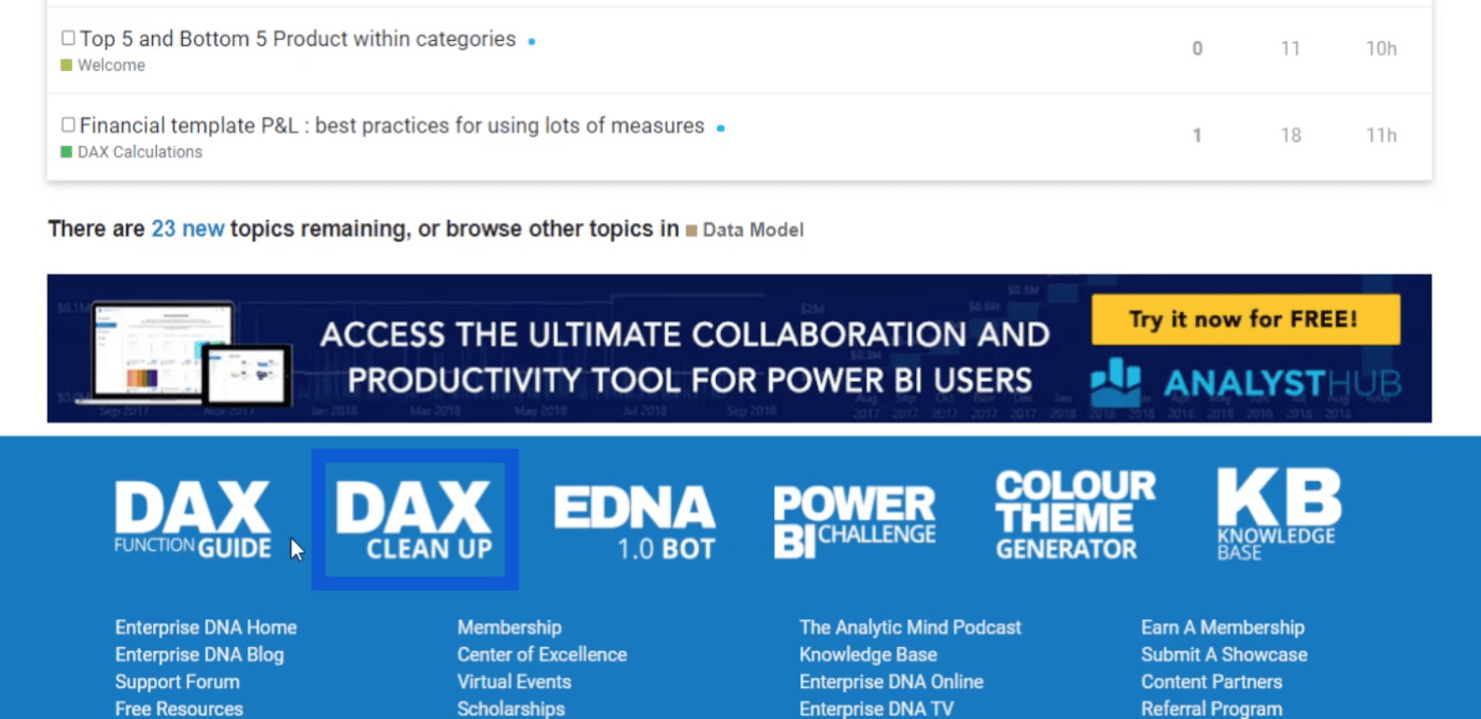The height and width of the screenshot is (719, 1481).
Task: Open the DAX Clean Up tool logo
Action: 415,520
